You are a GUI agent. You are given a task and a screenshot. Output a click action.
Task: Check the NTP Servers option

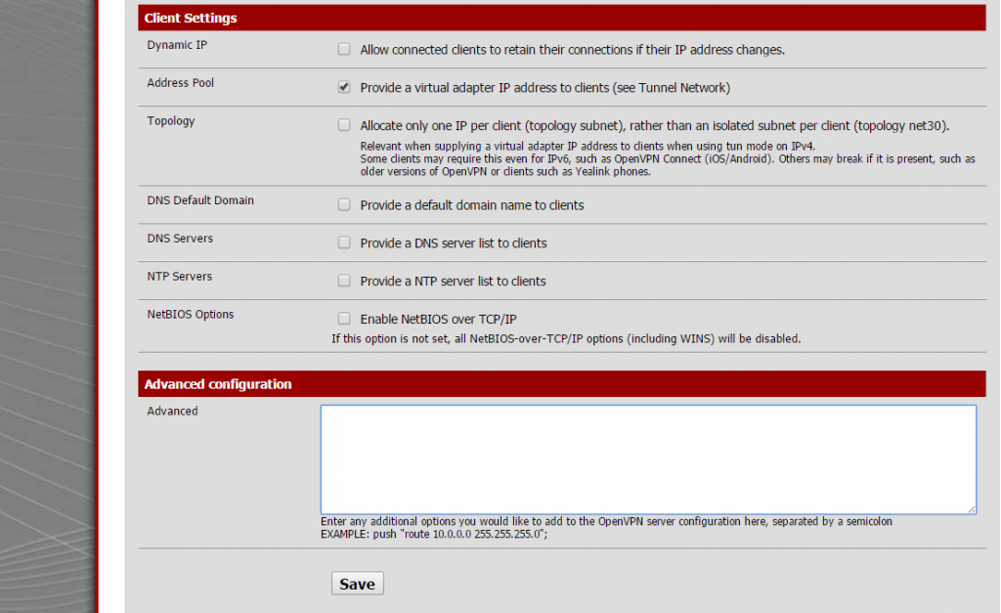point(344,281)
